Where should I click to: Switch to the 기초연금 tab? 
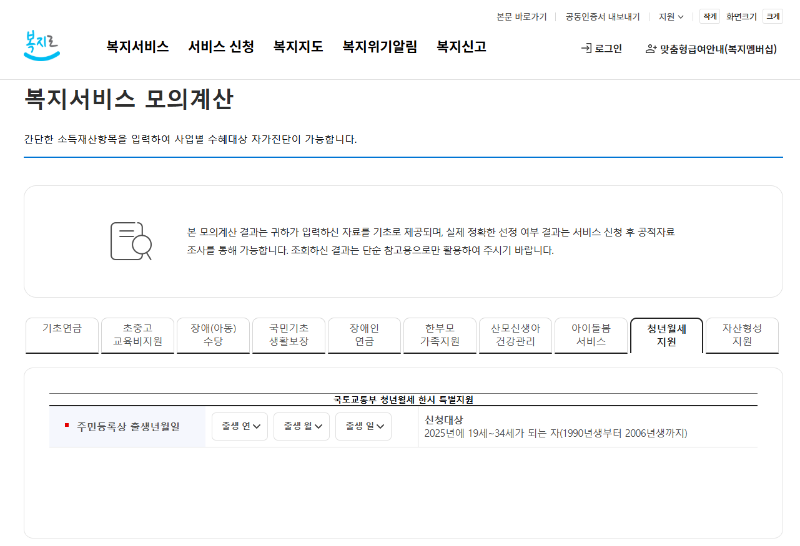pyautogui.click(x=61, y=335)
